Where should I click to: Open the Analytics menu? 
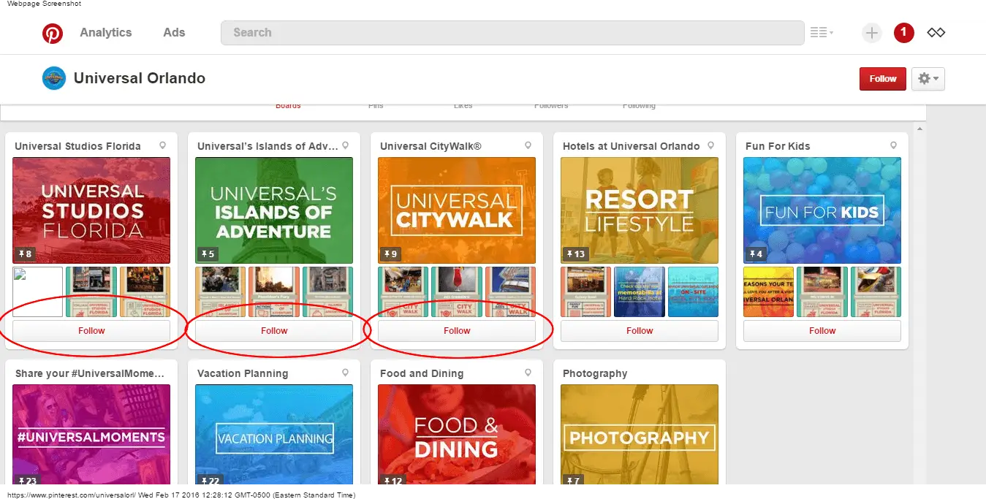[x=106, y=33]
